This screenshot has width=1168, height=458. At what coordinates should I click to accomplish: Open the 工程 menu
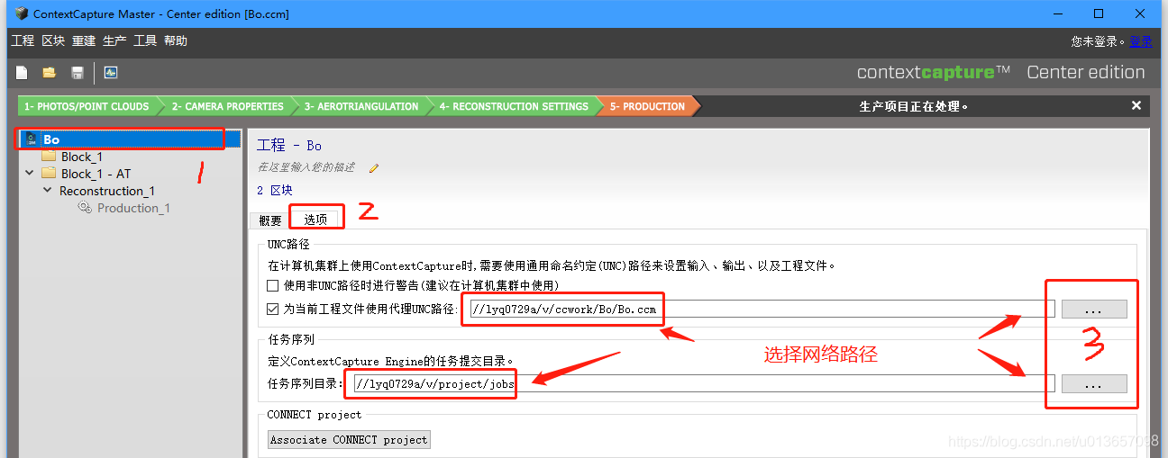click(23, 40)
